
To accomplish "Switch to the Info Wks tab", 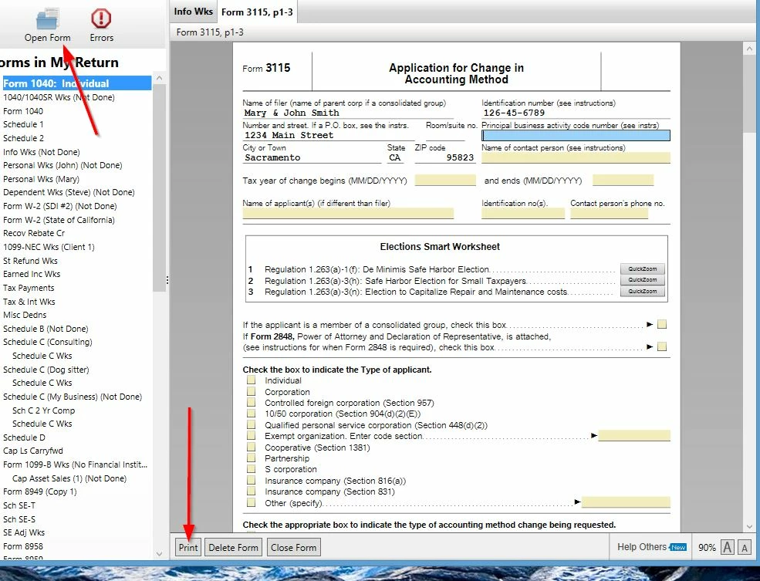I will 193,11.
